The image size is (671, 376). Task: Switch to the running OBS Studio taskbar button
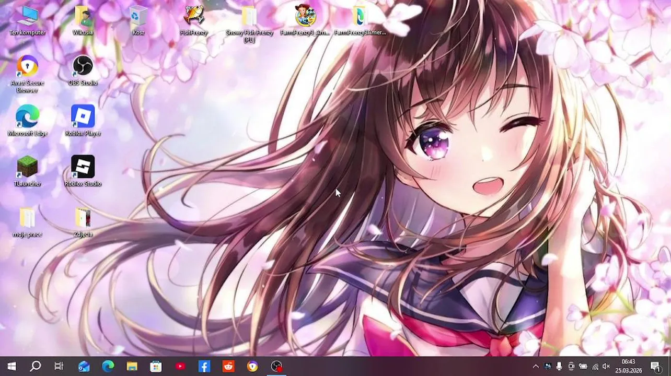click(276, 367)
